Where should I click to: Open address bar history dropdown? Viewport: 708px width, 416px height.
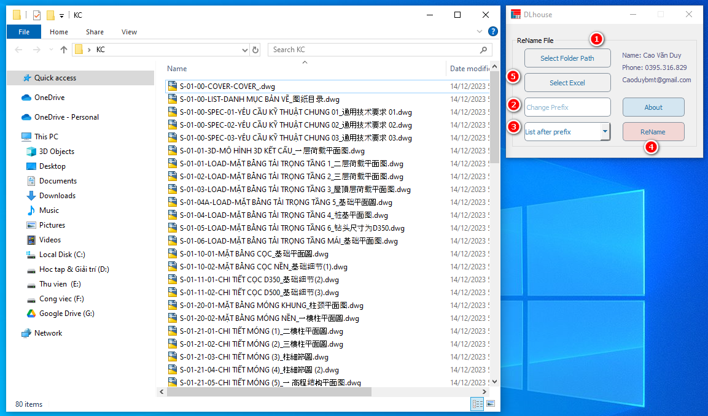pos(245,50)
